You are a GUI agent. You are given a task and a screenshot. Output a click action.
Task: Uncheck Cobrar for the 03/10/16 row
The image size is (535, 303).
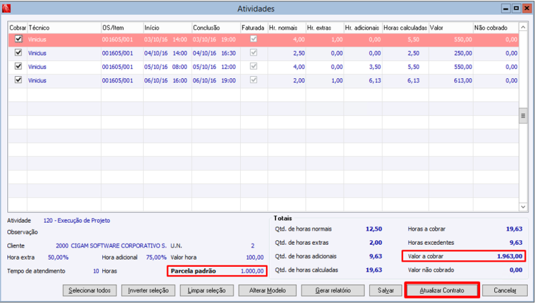click(19, 39)
